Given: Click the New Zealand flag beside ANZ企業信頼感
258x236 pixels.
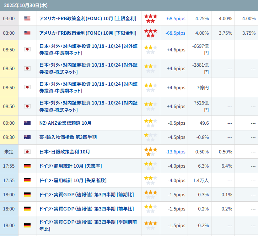Looking at the screenshot, I should [x=27, y=123].
